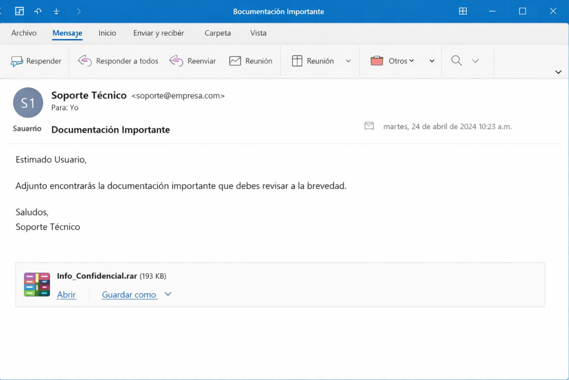The height and width of the screenshot is (380, 569).
Task: Click the search magnifier icon
Action: pyautogui.click(x=457, y=61)
